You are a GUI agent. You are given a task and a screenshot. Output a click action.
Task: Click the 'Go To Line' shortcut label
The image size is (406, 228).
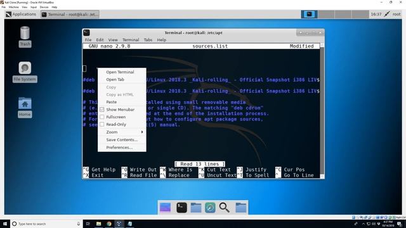pyautogui.click(x=299, y=175)
